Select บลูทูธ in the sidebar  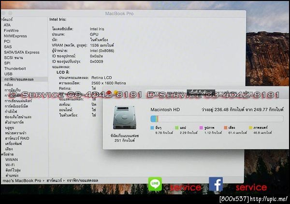coord(10,128)
